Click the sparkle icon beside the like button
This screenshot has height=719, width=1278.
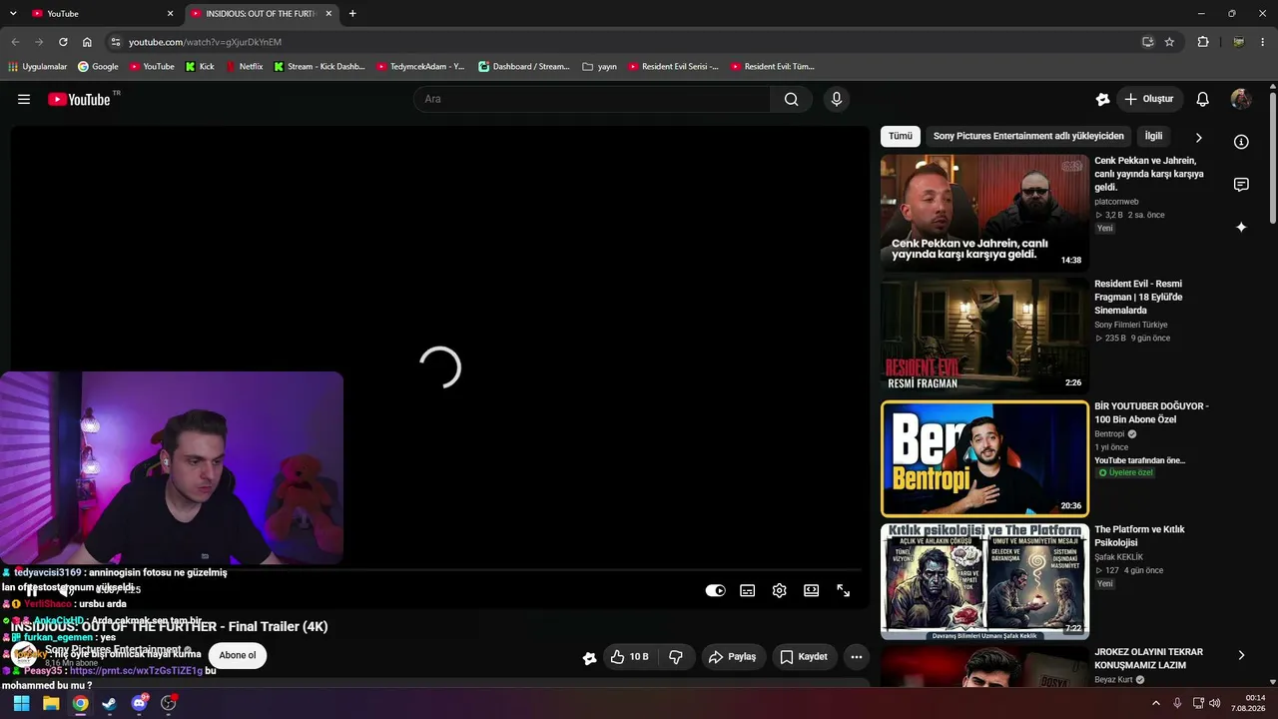pos(589,657)
